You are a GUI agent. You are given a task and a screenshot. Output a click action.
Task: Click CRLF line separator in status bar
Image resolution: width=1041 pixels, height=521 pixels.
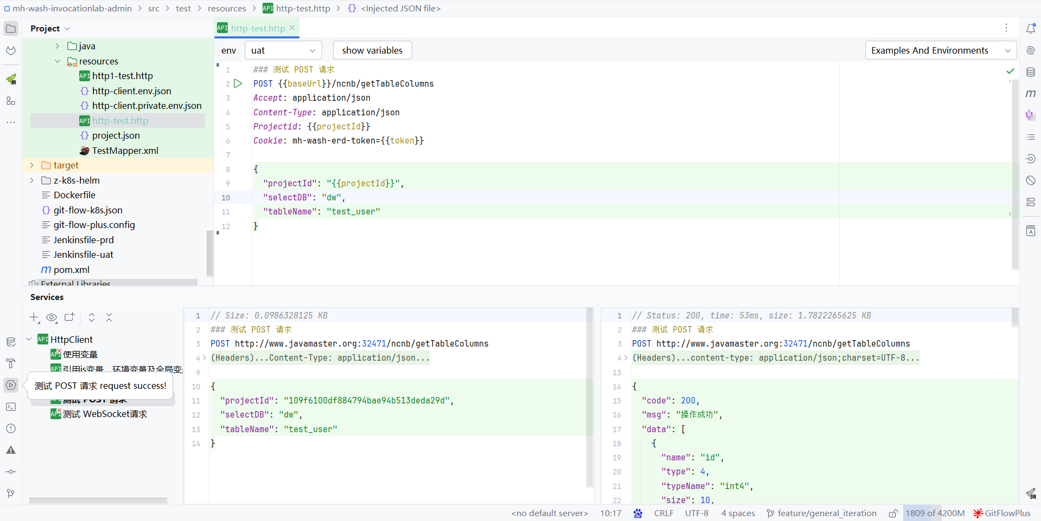[663, 513]
